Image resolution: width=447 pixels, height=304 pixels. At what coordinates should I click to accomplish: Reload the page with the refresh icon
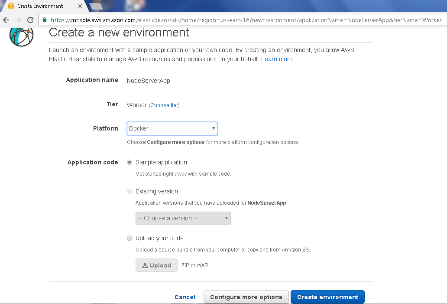click(30, 20)
